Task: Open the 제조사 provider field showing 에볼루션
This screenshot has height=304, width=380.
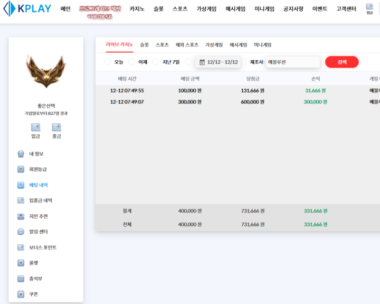Action: (x=293, y=62)
